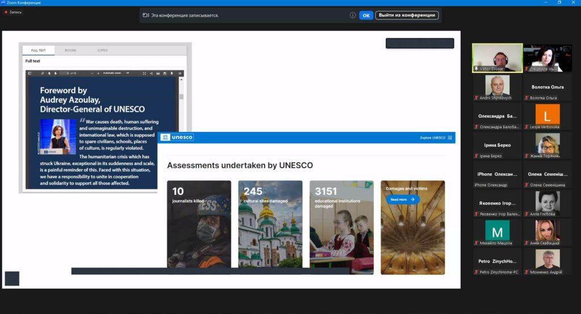
Task: Select Людмила Ільч video tile
Action: pyautogui.click(x=548, y=58)
